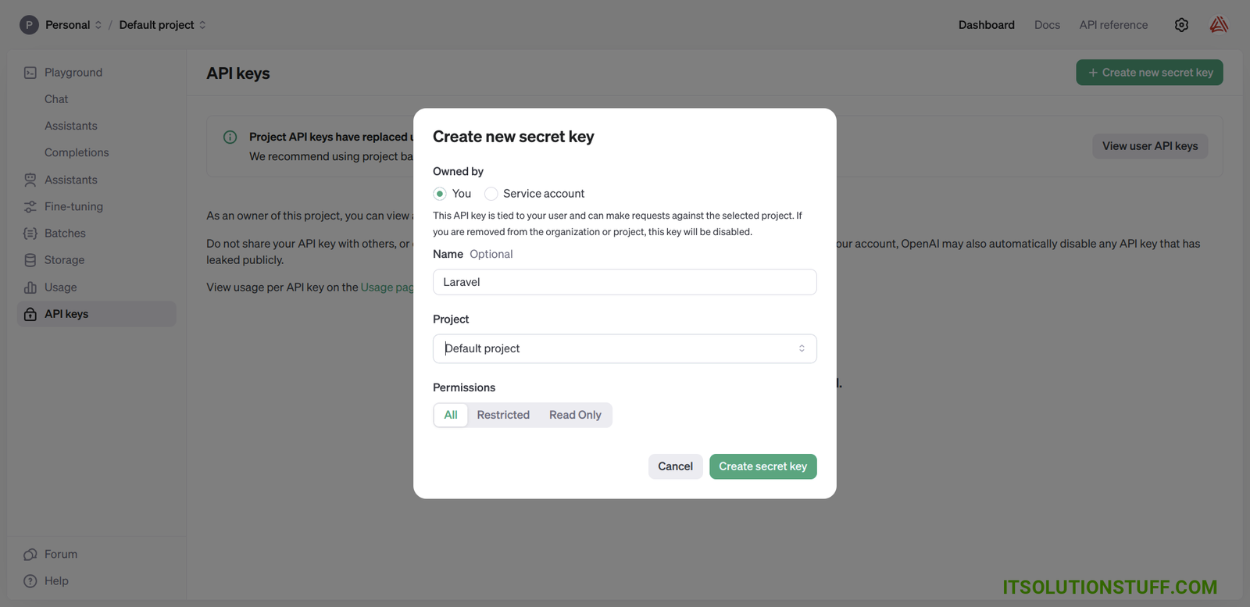
Task: Open the Docs tab in header
Action: click(x=1047, y=25)
